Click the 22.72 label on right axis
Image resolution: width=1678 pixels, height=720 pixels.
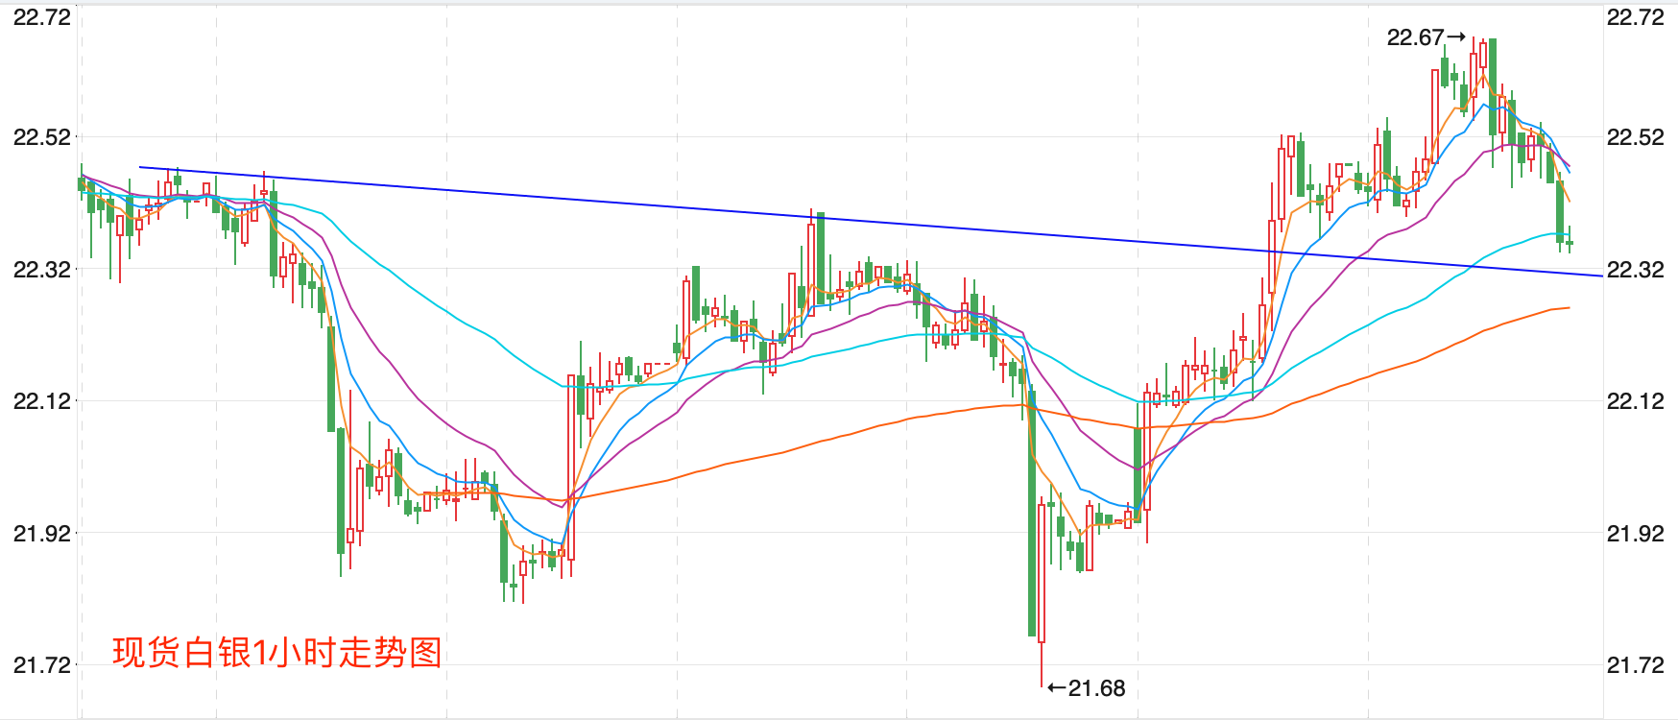point(1635,17)
